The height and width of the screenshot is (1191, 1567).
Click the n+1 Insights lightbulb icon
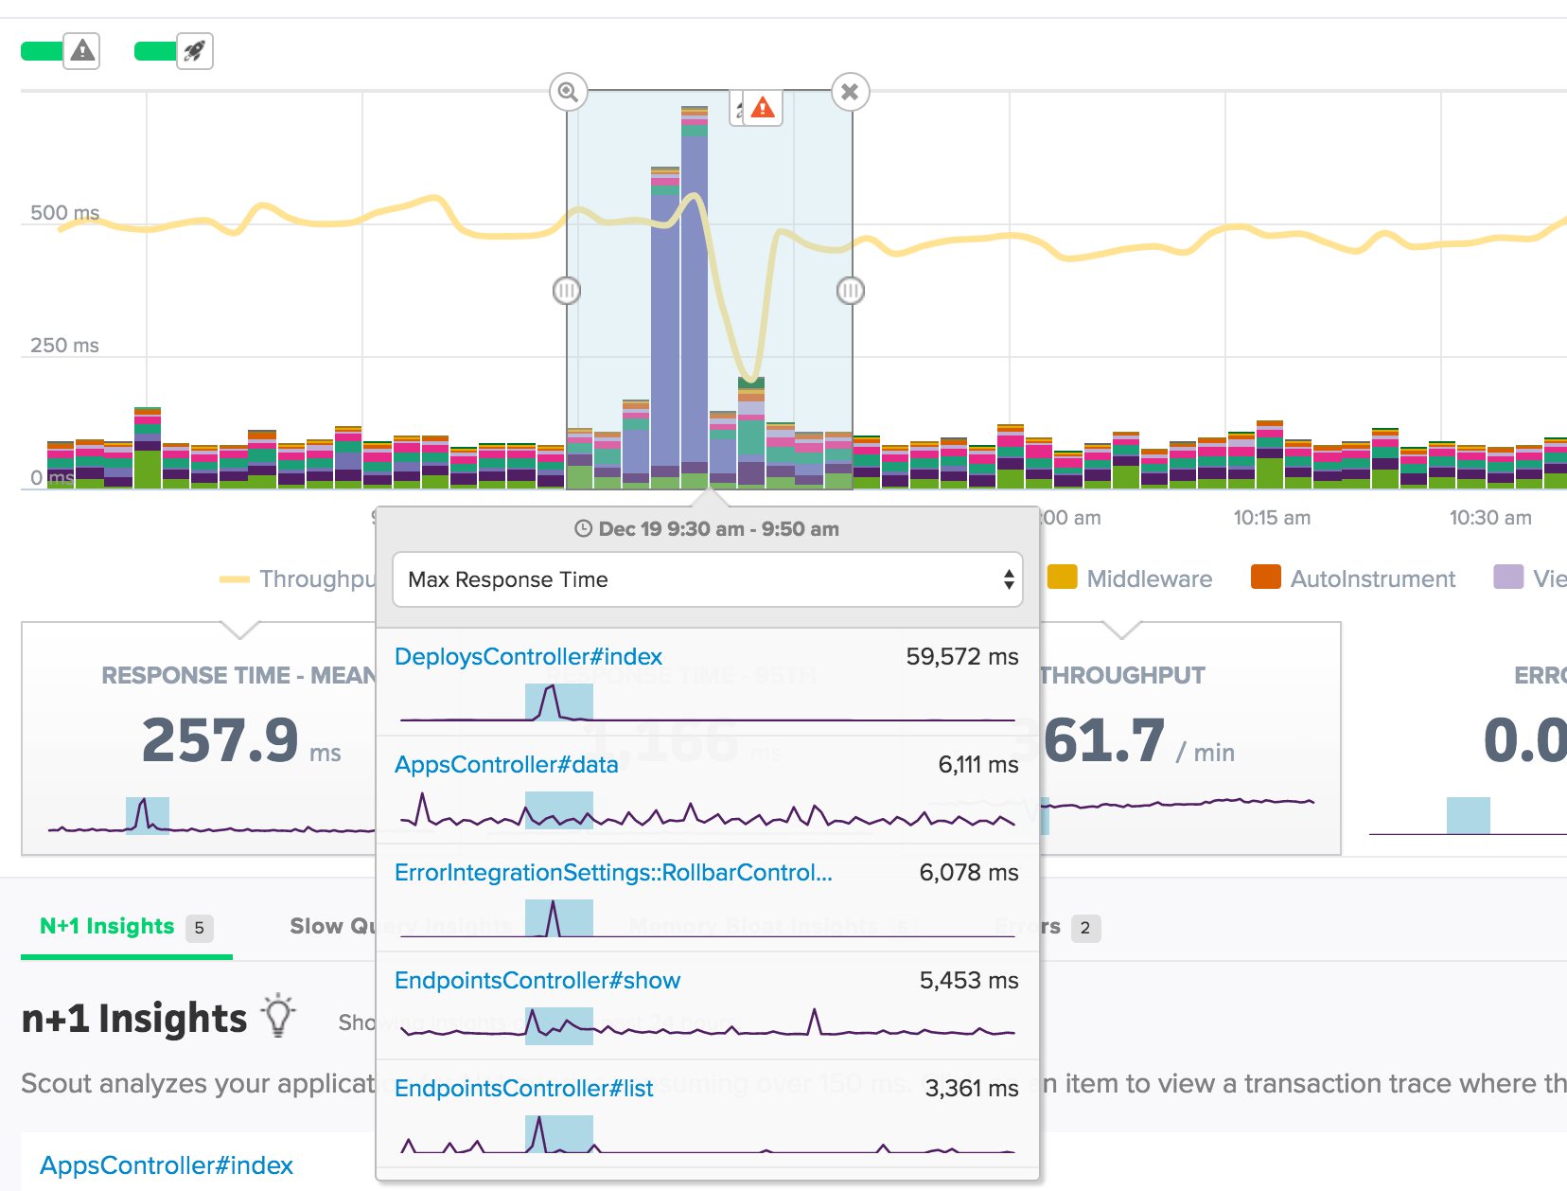click(278, 1016)
